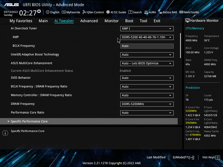
Task: Click the 4000 MHz DRAM Freq value
Action: click(x=210, y=64)
